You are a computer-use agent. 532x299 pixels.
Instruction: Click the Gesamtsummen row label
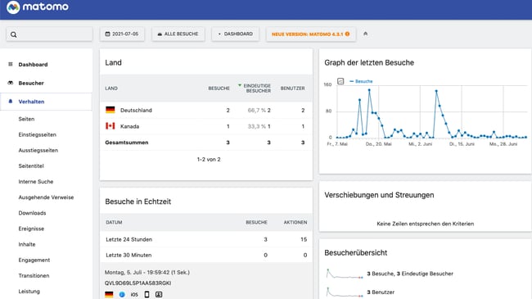coord(127,143)
